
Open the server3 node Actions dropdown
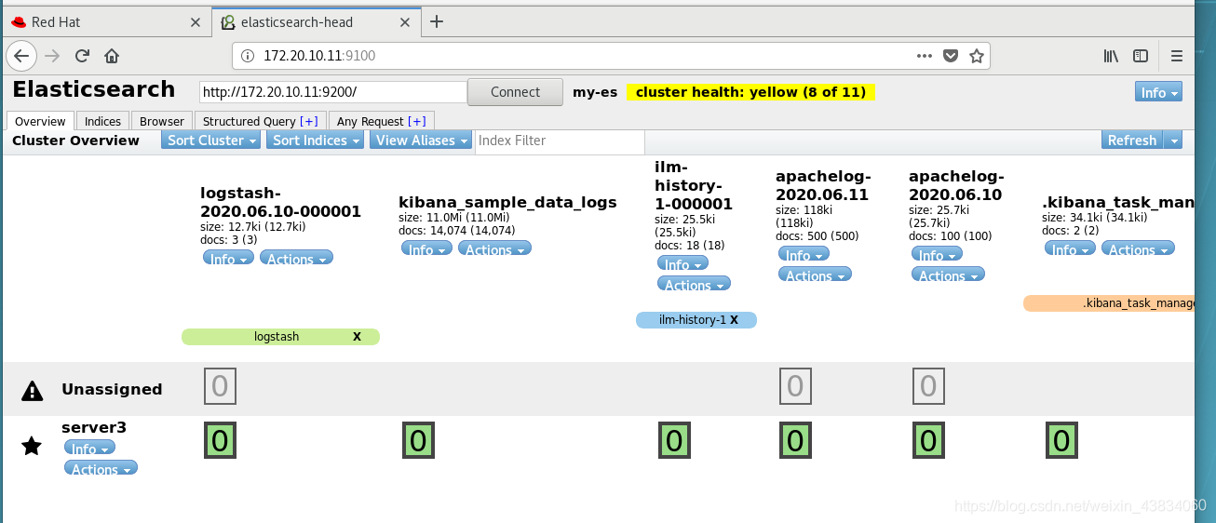point(101,468)
